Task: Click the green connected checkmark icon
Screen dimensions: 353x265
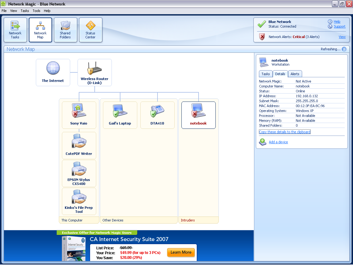Action: tap(262, 24)
